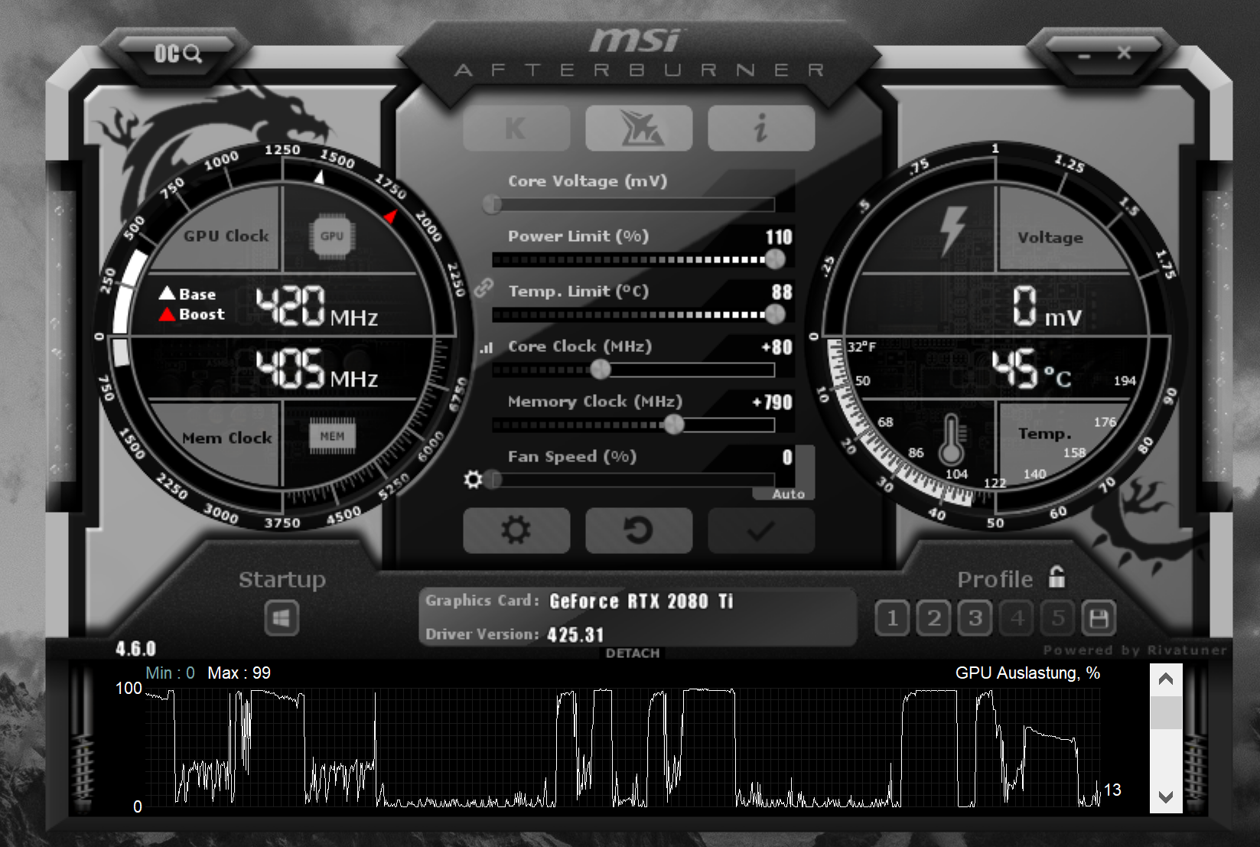Click the Temp. Limit slider handle
Image resolution: width=1260 pixels, height=847 pixels.
pos(775,314)
